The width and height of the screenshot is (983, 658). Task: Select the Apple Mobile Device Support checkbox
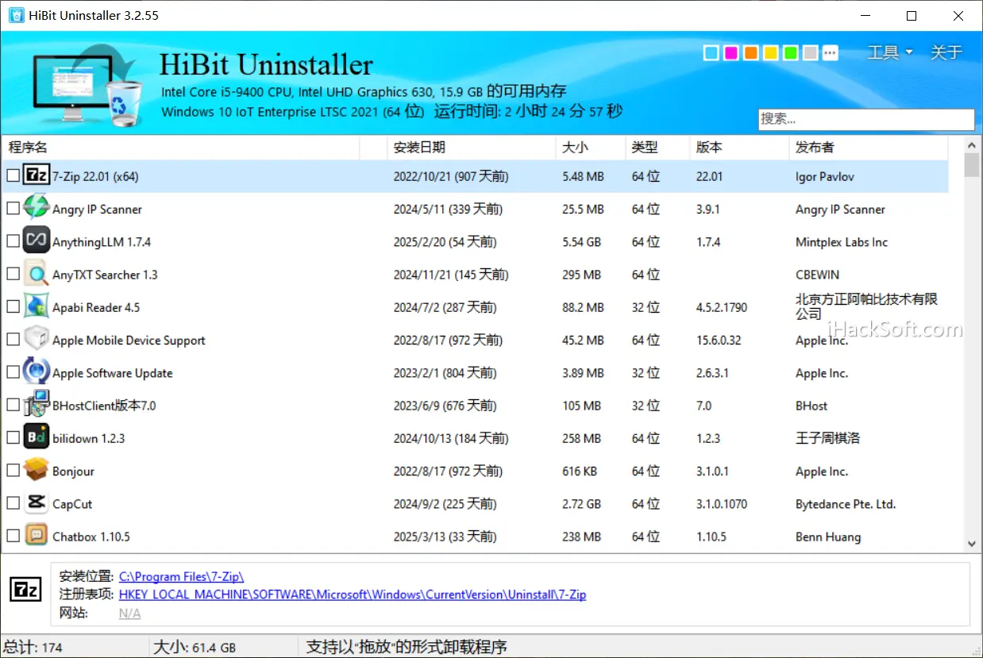[x=13, y=340]
